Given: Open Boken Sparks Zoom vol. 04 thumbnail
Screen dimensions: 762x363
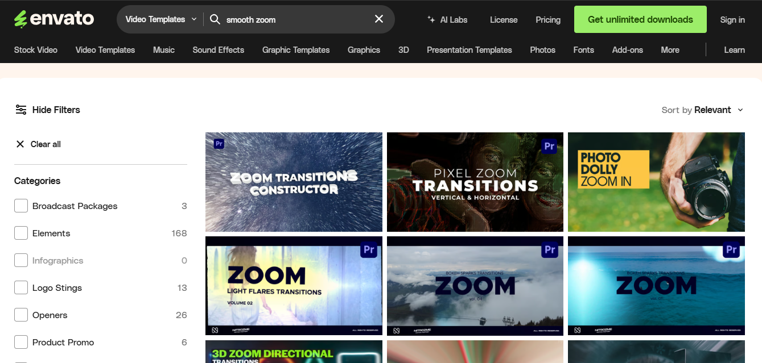Looking at the screenshot, I should click(475, 286).
